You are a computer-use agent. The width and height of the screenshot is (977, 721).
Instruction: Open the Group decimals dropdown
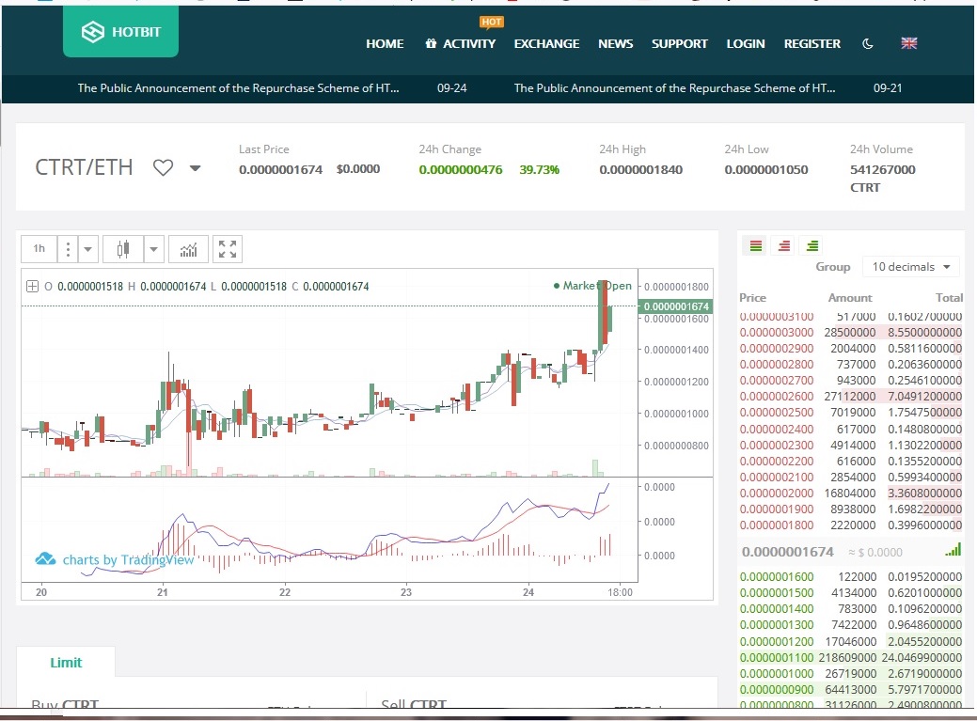910,267
